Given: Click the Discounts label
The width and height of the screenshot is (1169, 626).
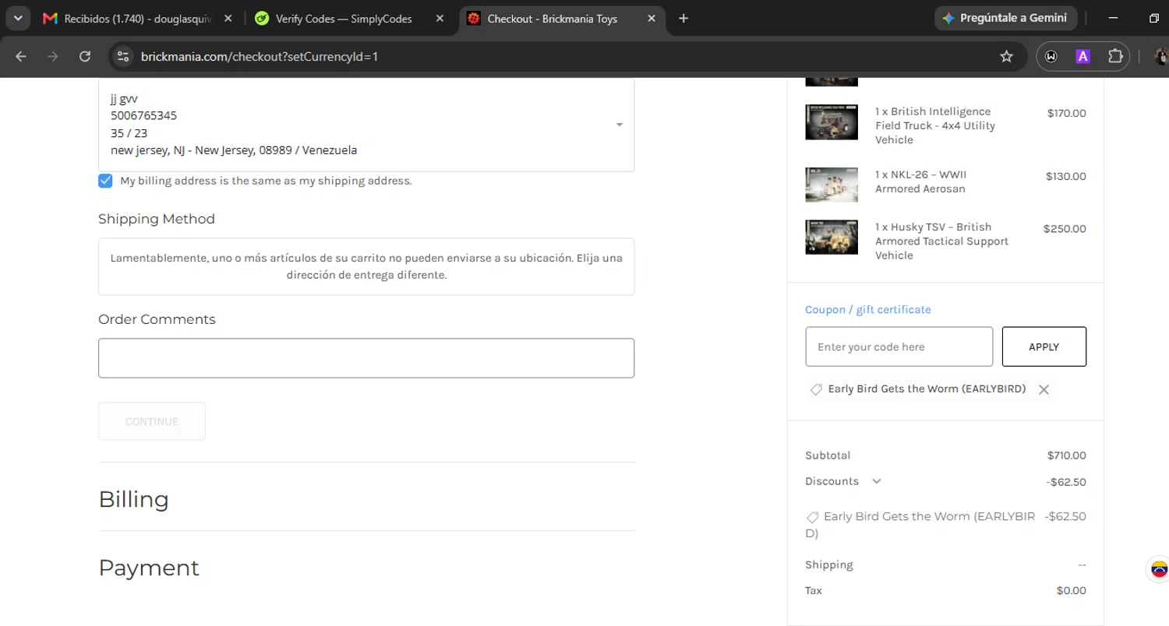Looking at the screenshot, I should coord(832,481).
